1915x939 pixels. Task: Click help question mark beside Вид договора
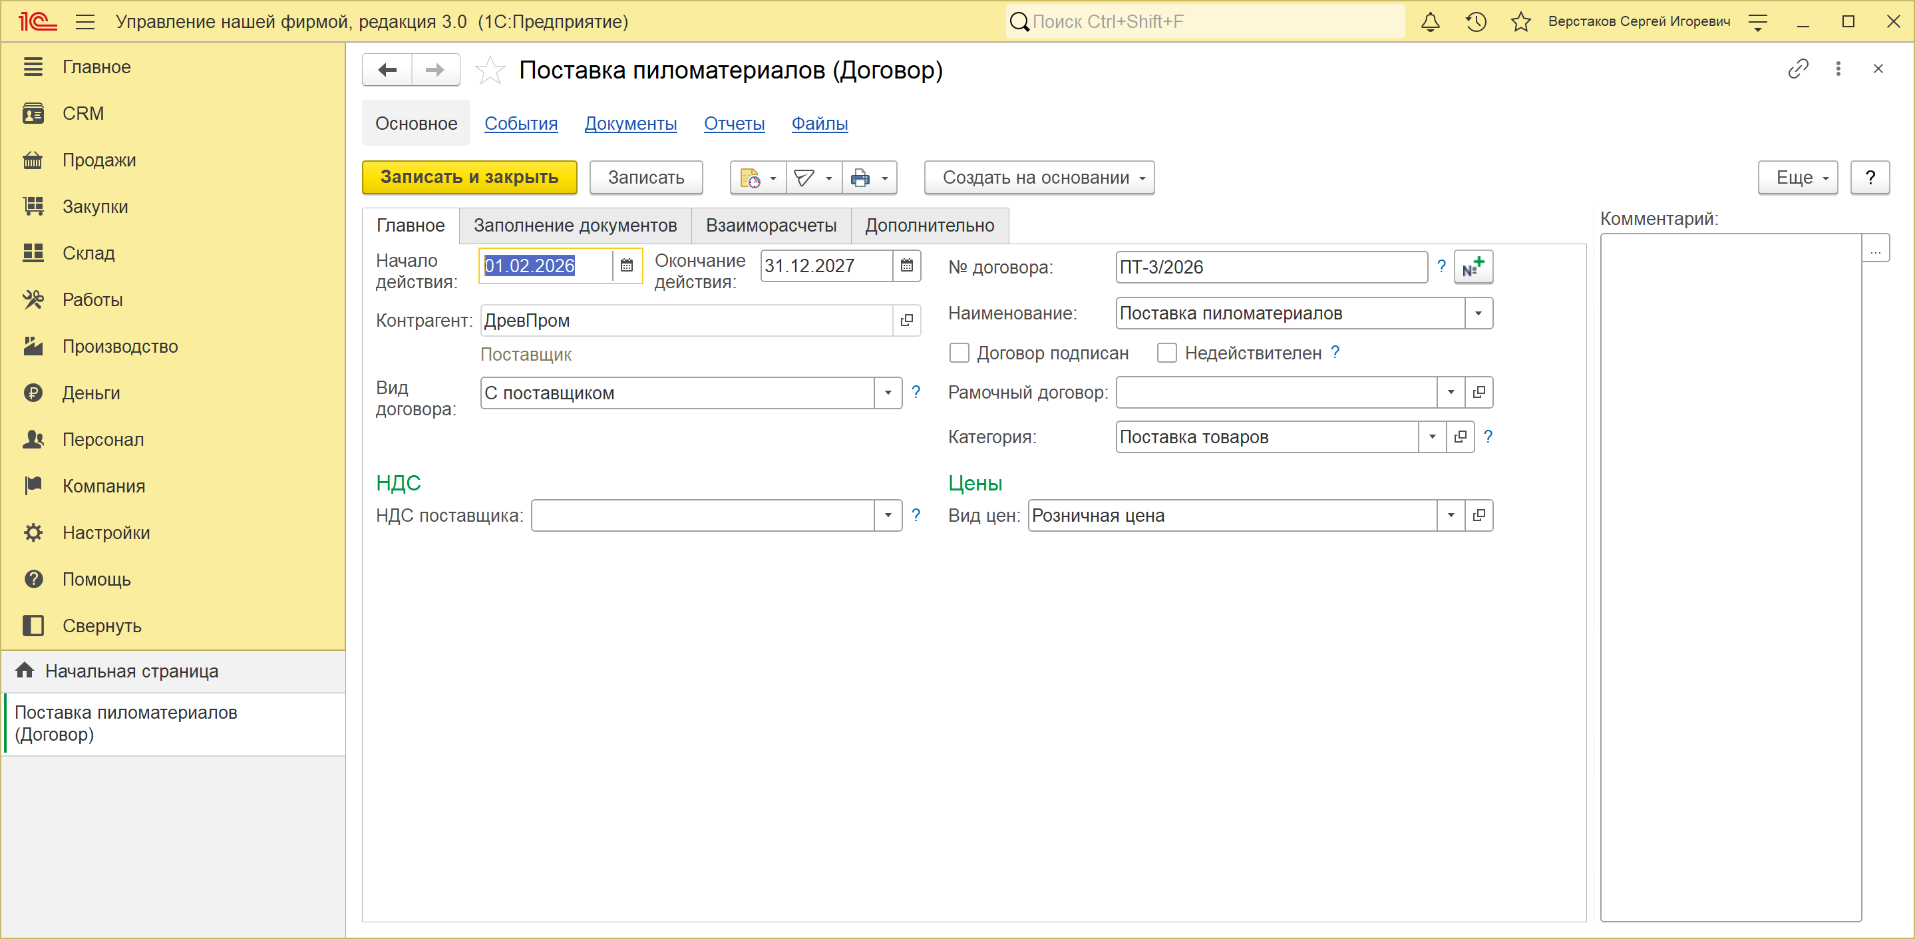(x=916, y=392)
